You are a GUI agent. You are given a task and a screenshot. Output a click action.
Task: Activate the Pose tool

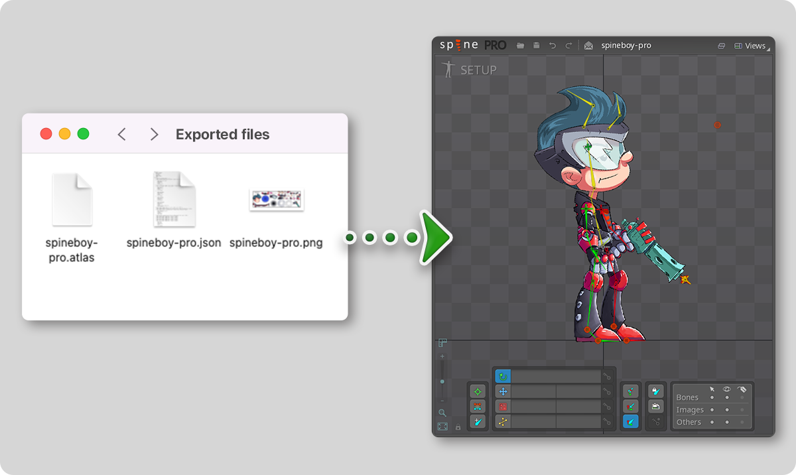[x=478, y=392]
